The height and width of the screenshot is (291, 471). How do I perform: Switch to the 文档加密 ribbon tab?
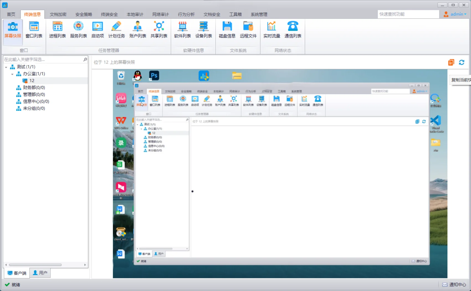click(x=58, y=14)
